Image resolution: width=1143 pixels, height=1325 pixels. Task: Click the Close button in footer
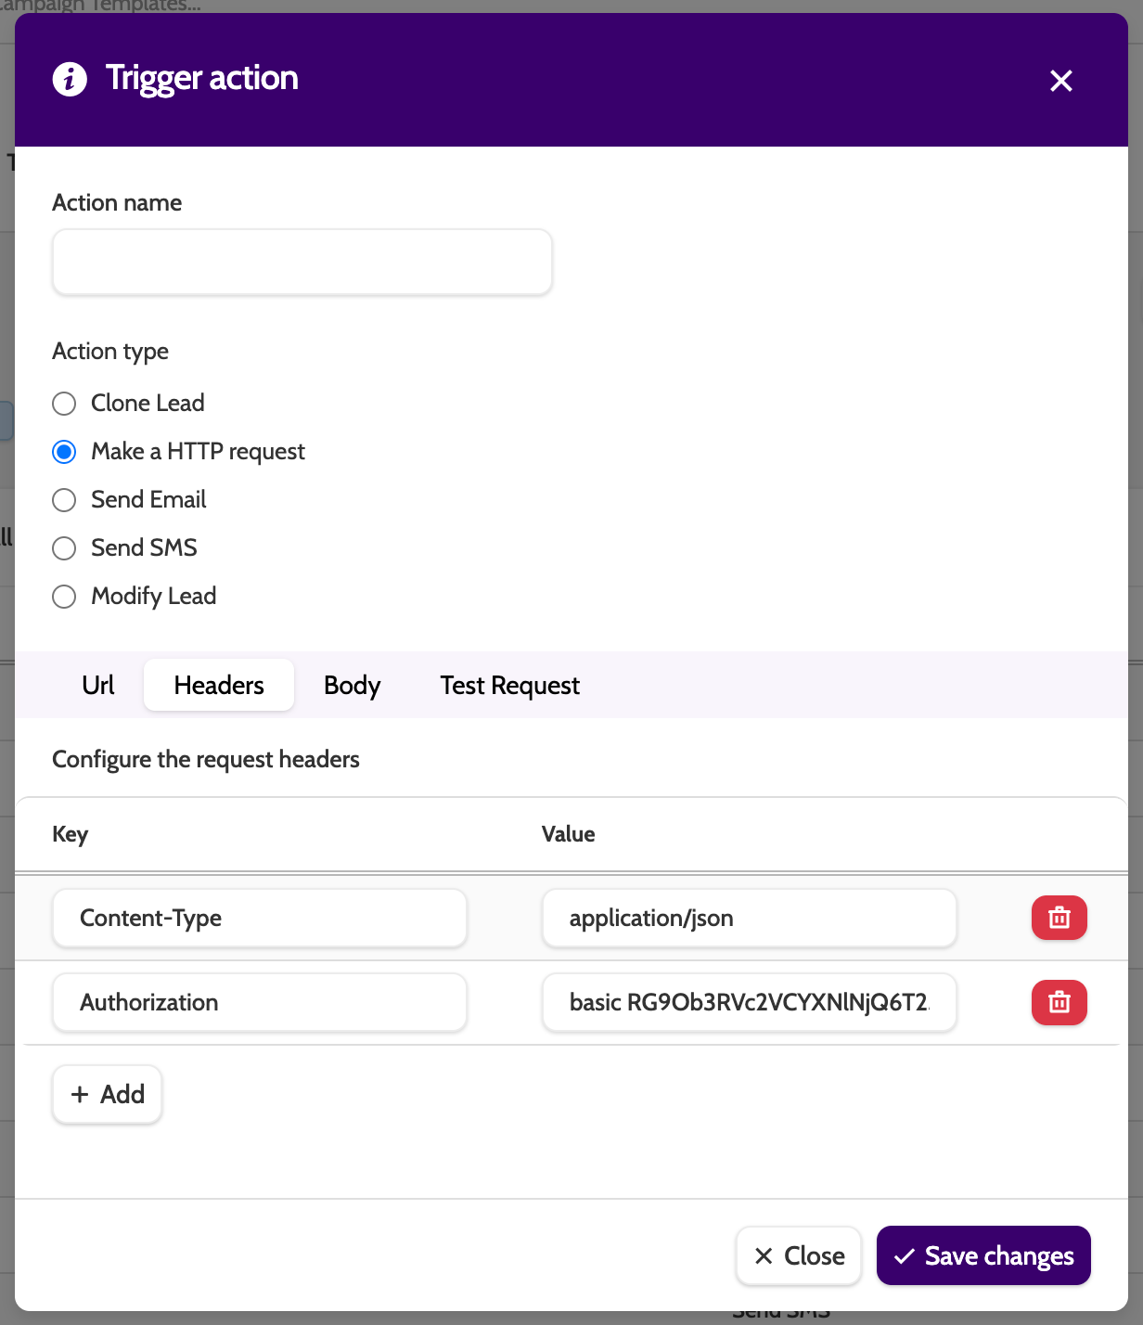799,1255
